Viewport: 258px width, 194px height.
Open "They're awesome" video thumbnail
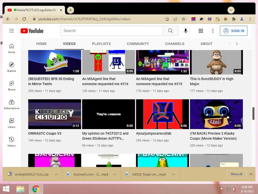(108, 114)
